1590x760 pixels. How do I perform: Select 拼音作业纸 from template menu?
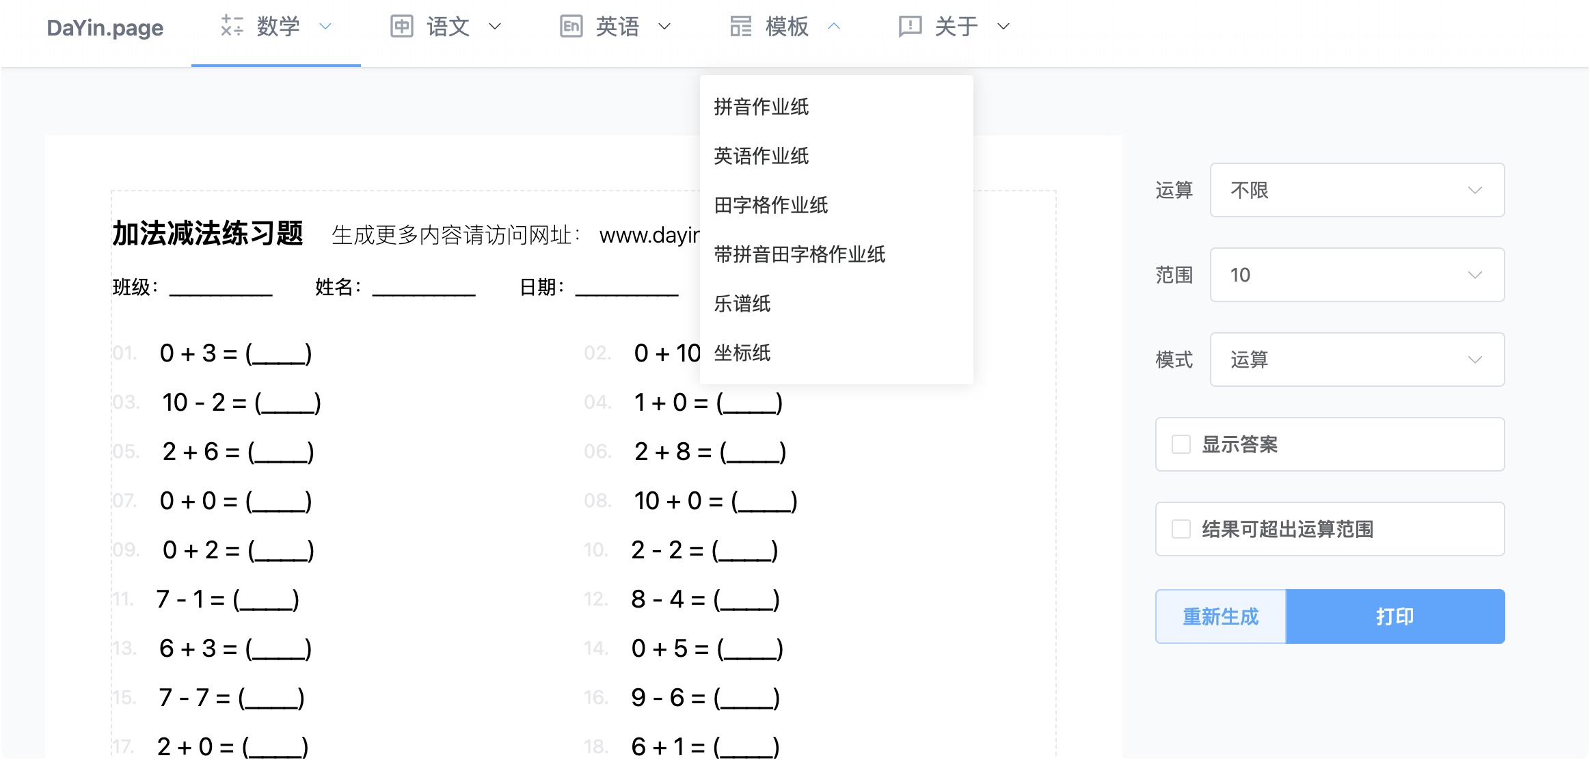837,107
